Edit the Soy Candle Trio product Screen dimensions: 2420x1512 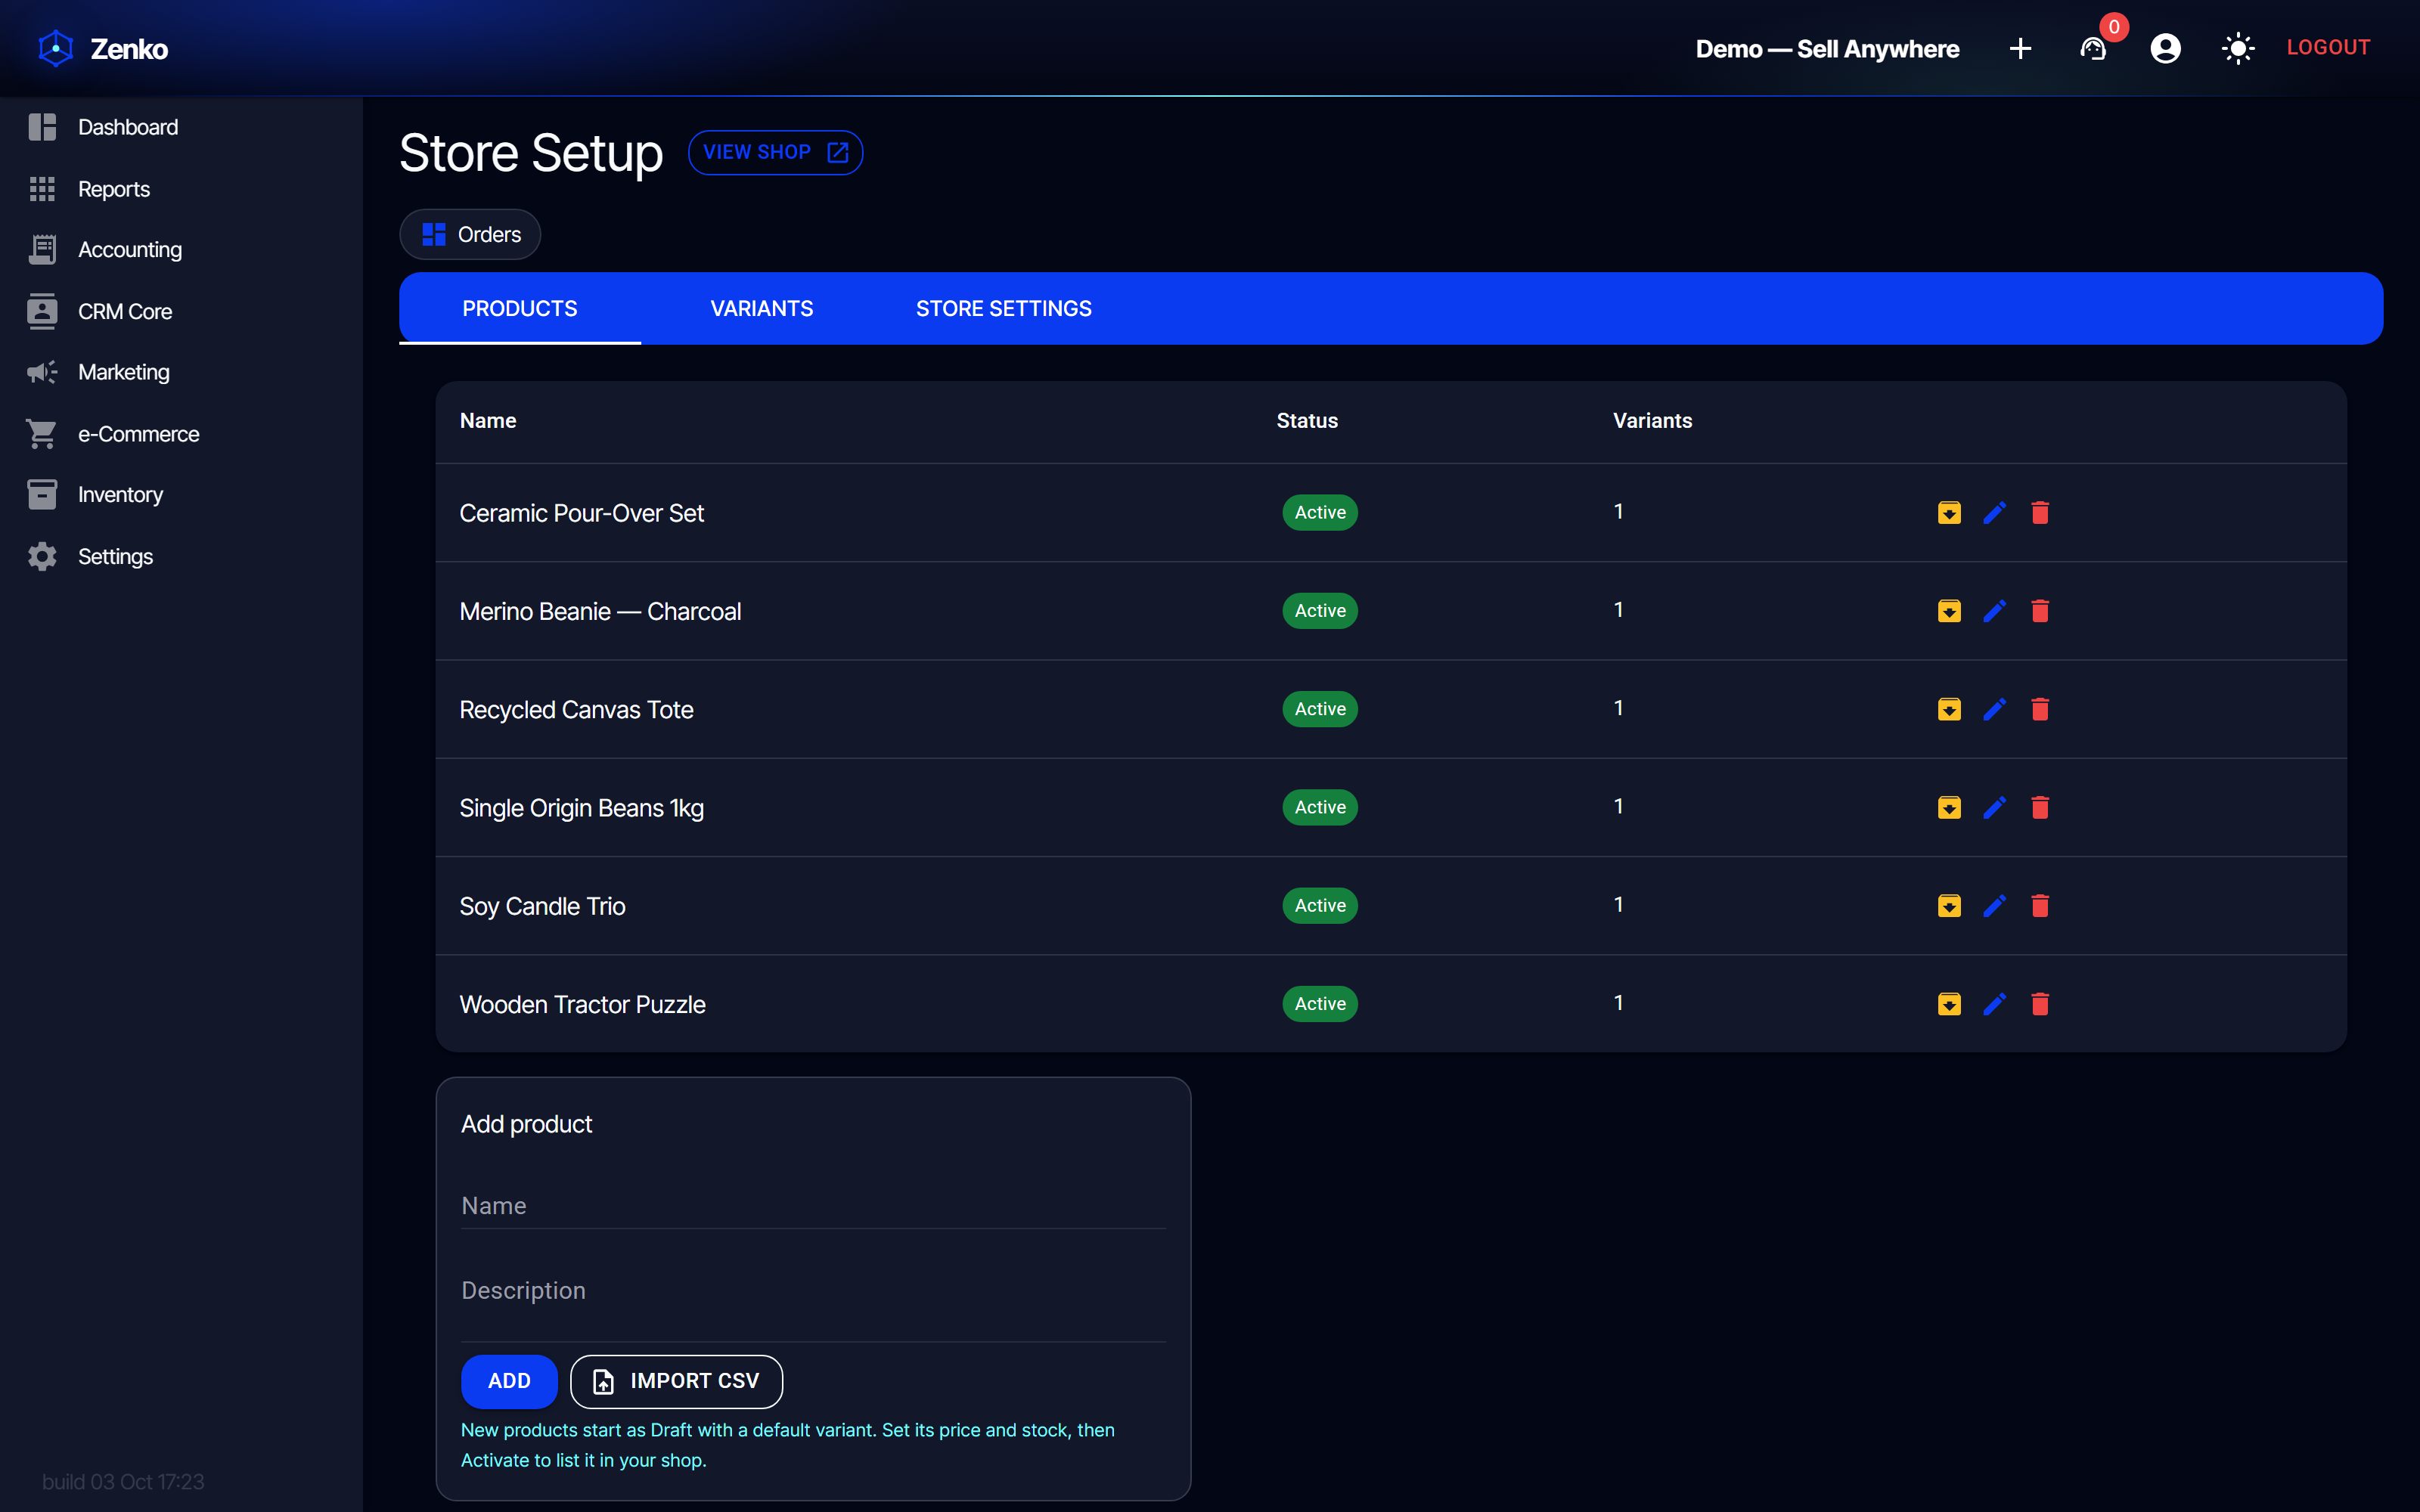coord(1995,906)
